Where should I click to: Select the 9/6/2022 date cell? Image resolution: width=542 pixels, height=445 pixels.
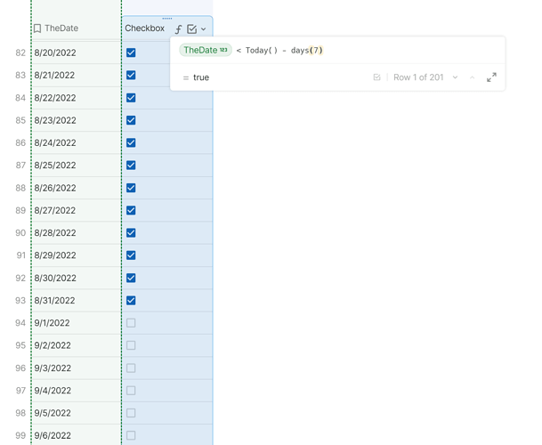pos(76,435)
